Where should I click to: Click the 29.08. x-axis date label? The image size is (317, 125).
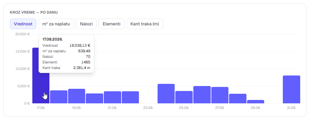pyautogui.click(x=255, y=108)
